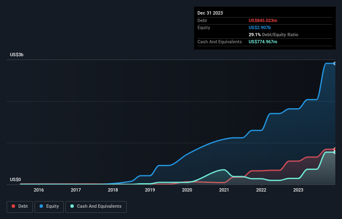Select the 2016 axis label
The width and height of the screenshot is (342, 219).
[x=39, y=190]
